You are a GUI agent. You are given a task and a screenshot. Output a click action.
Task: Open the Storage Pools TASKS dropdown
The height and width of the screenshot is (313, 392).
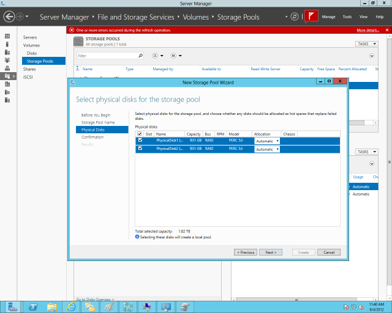click(x=367, y=43)
